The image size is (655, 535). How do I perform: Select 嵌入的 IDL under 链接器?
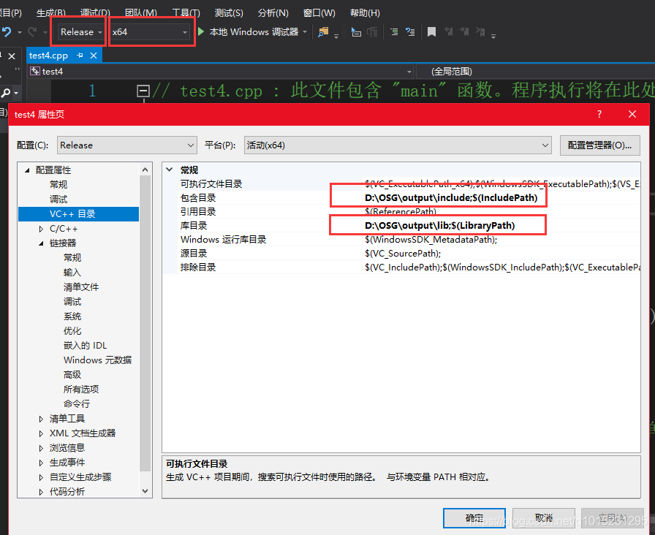(86, 346)
